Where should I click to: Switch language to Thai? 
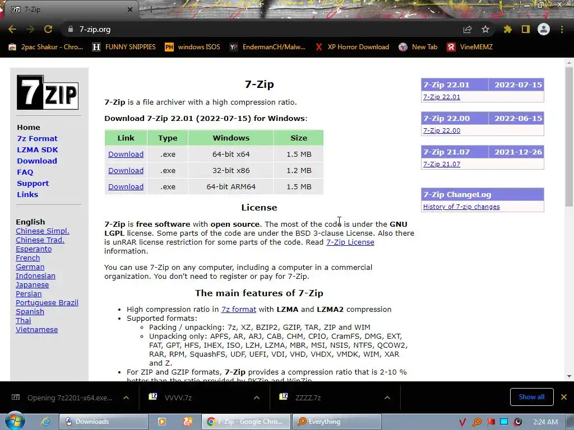[24, 321]
